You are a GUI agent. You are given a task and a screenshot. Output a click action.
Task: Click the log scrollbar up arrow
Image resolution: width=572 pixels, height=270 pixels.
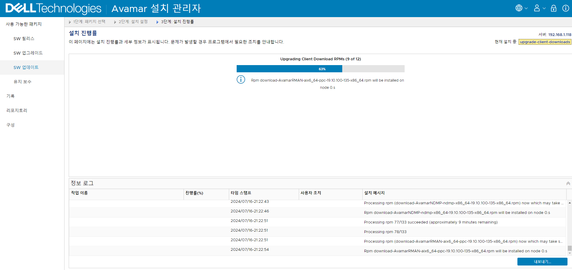coord(570,203)
